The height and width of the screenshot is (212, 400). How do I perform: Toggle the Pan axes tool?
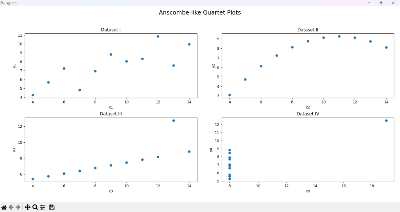coord(28,207)
